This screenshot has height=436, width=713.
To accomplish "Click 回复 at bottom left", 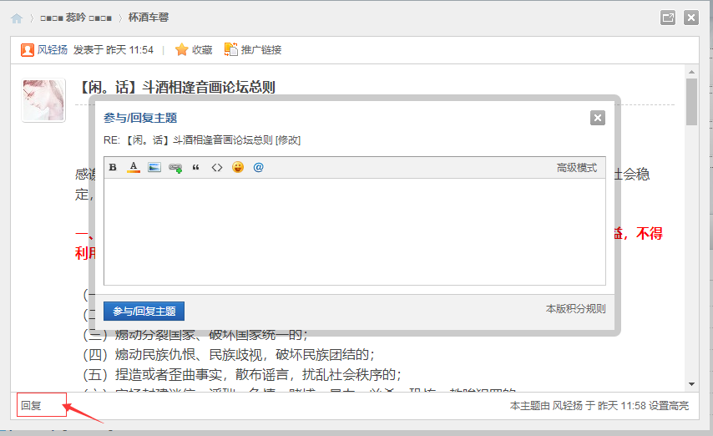I will click(x=31, y=405).
